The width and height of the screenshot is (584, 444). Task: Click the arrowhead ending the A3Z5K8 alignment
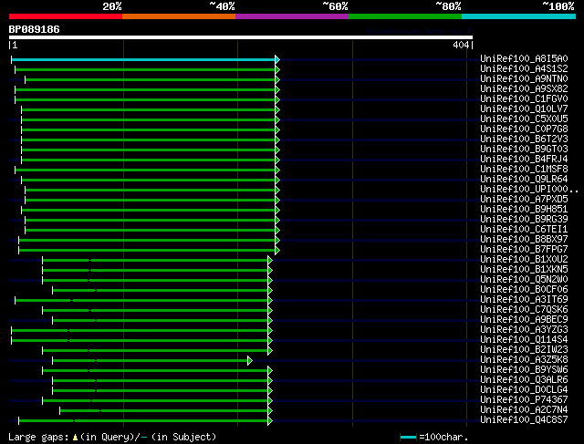pyautogui.click(x=250, y=361)
